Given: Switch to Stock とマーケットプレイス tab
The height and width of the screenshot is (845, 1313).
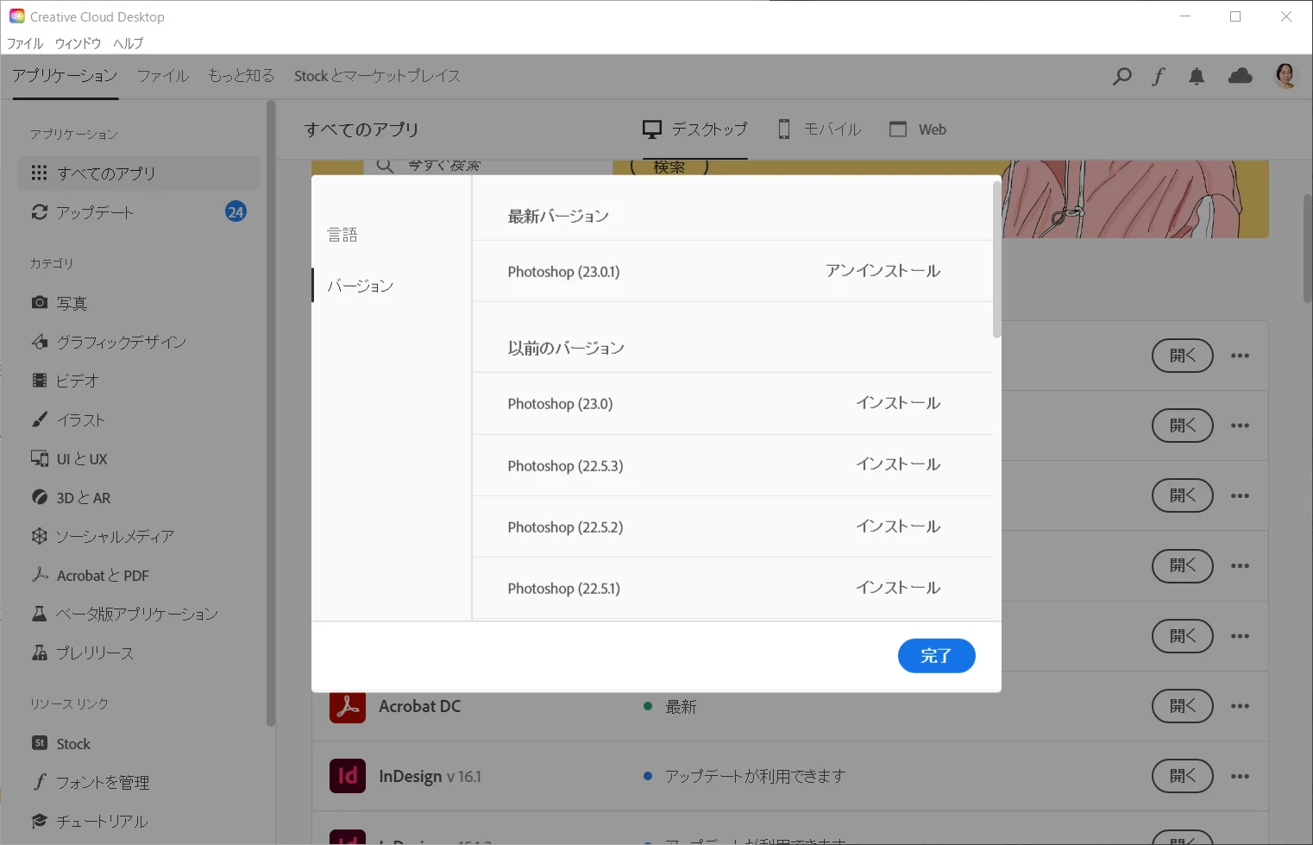Looking at the screenshot, I should click(377, 76).
